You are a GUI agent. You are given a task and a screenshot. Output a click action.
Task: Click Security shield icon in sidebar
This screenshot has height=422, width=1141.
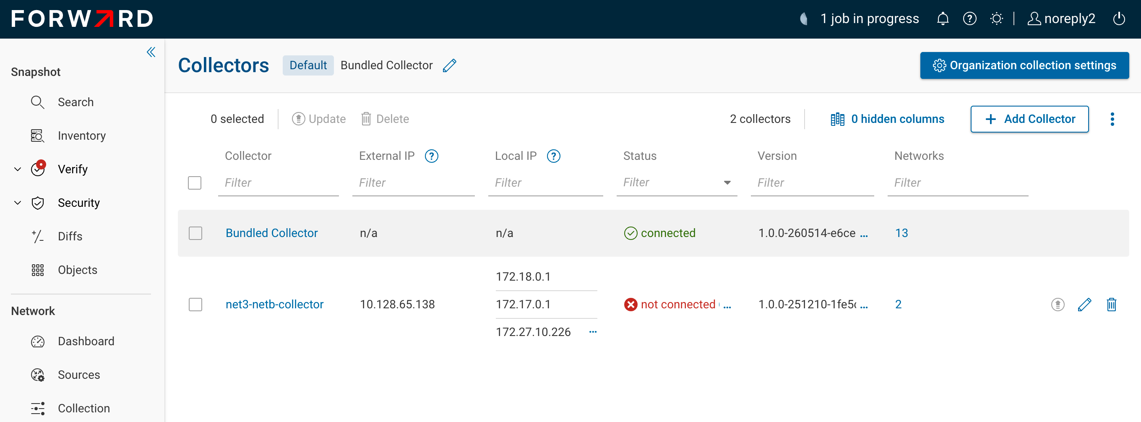pos(38,203)
